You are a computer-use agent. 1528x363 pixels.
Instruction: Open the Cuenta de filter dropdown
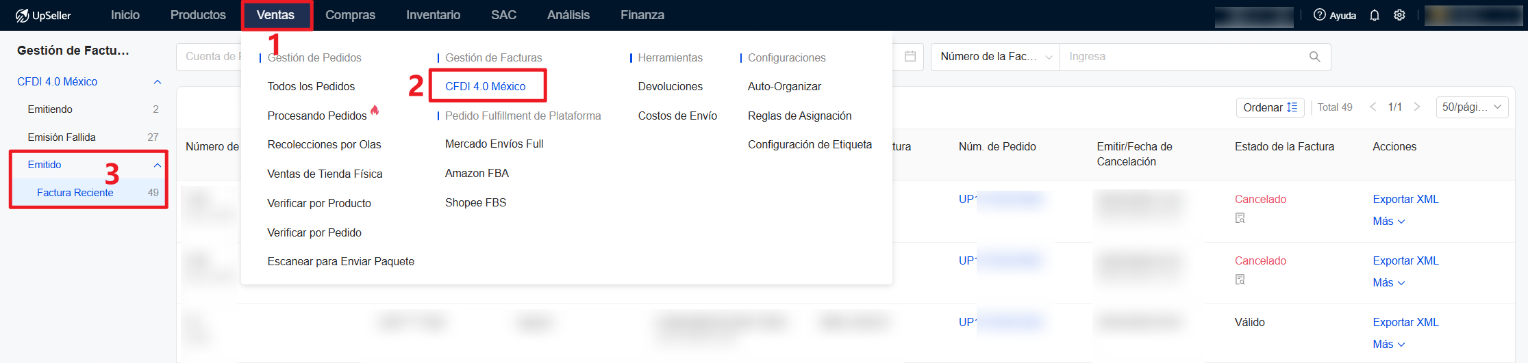pos(210,57)
